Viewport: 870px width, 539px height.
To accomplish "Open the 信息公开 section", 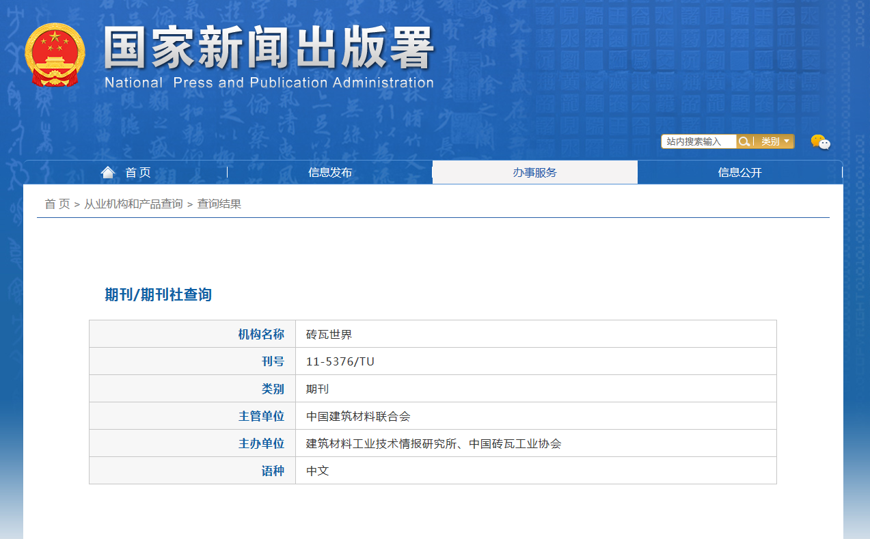I will coord(740,172).
